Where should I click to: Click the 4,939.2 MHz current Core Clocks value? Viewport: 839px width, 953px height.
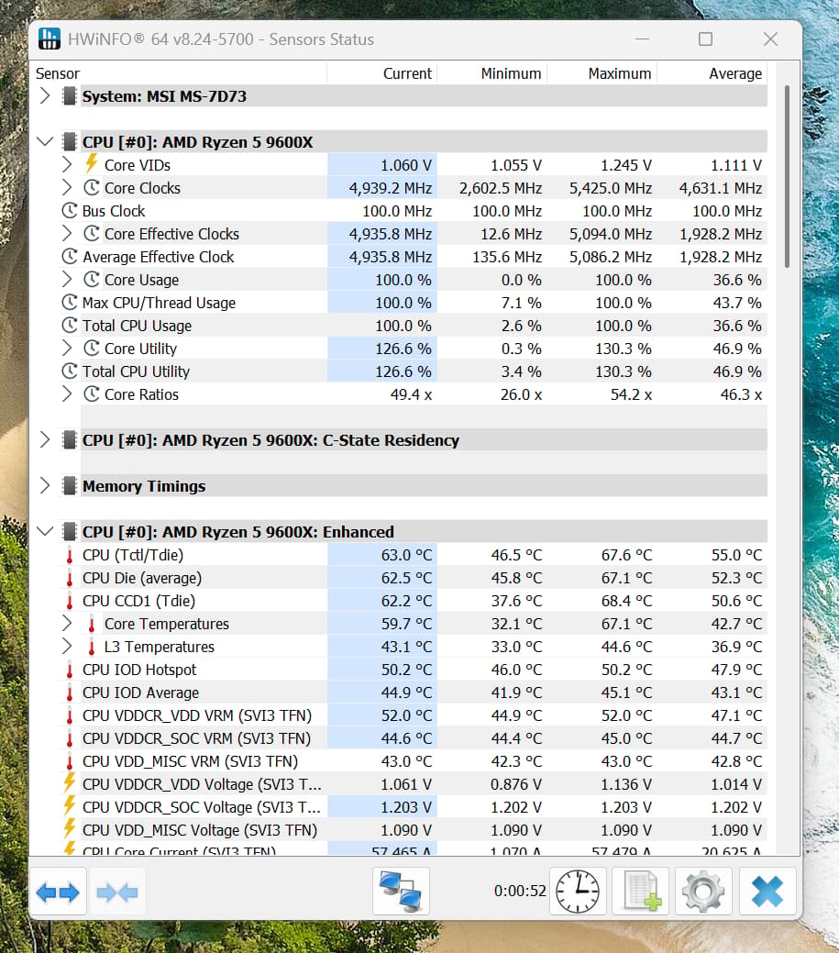pyautogui.click(x=390, y=188)
